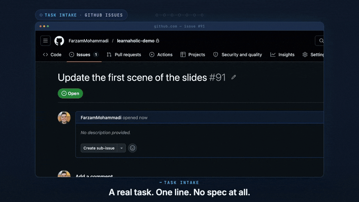Click the Issues count badge '1'
The height and width of the screenshot is (202, 359).
(x=96, y=55)
